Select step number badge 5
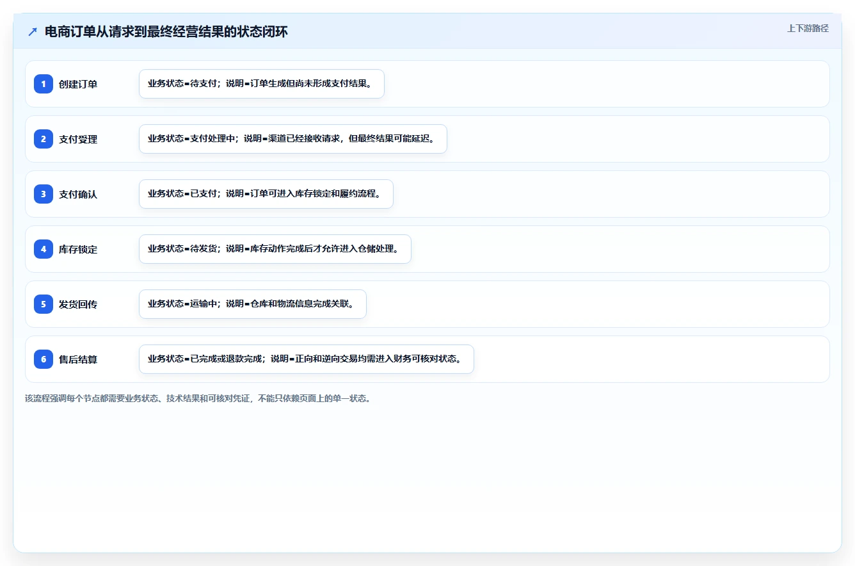This screenshot has width=855, height=566. (44, 304)
